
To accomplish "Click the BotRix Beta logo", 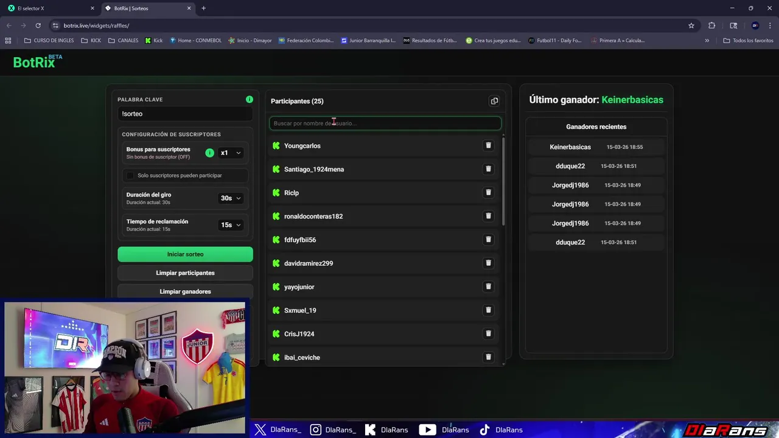I will click(38, 61).
